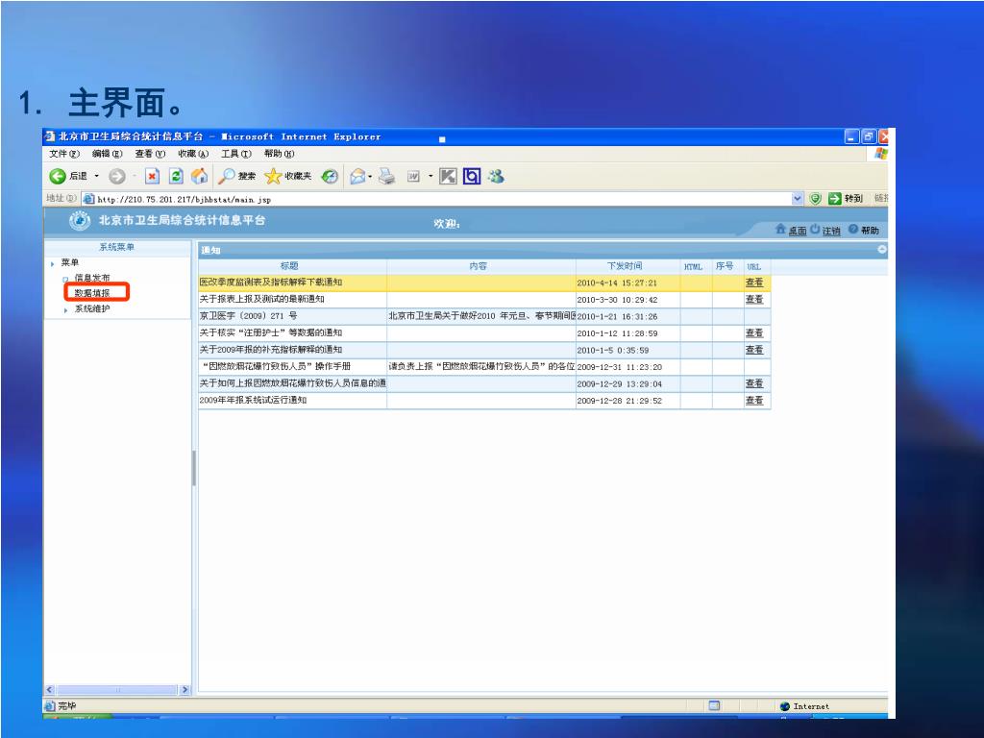Click the Internet zone globe icon
984x738 pixels.
pyautogui.click(x=784, y=706)
